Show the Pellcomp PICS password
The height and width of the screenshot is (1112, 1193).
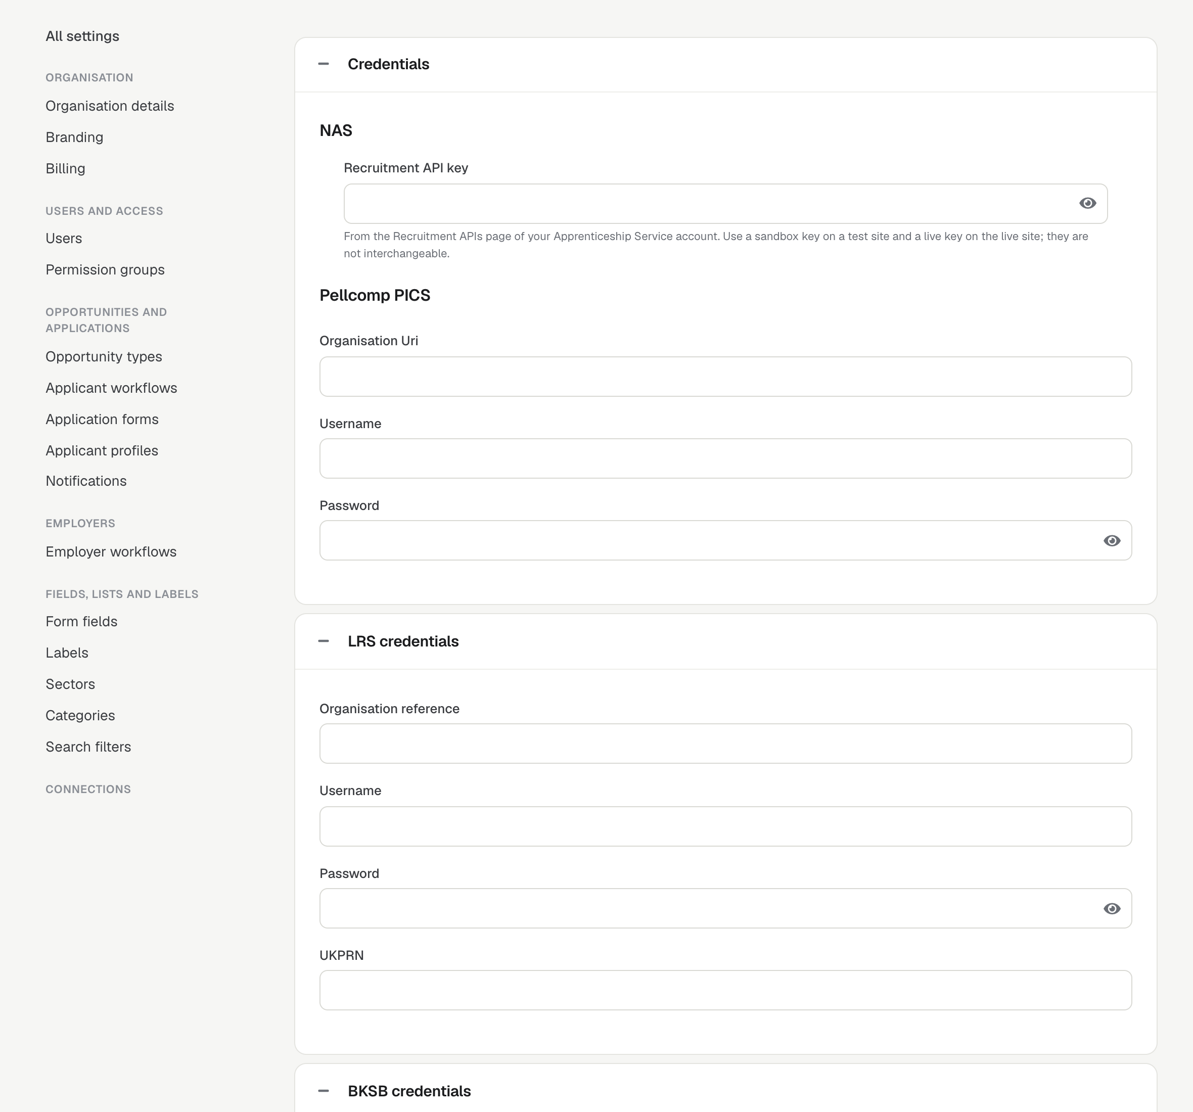(x=1112, y=541)
